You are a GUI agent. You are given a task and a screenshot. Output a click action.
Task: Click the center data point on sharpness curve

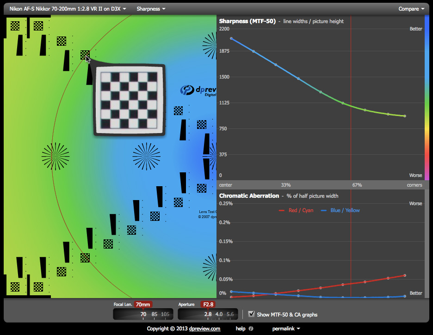click(231, 38)
